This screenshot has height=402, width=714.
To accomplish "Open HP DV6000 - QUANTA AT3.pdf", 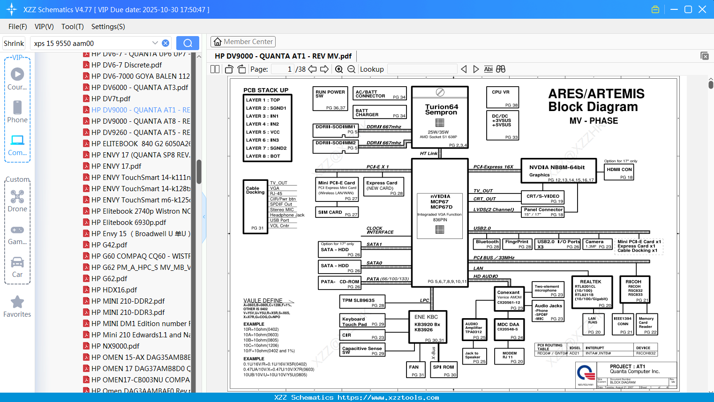I will point(140,88).
